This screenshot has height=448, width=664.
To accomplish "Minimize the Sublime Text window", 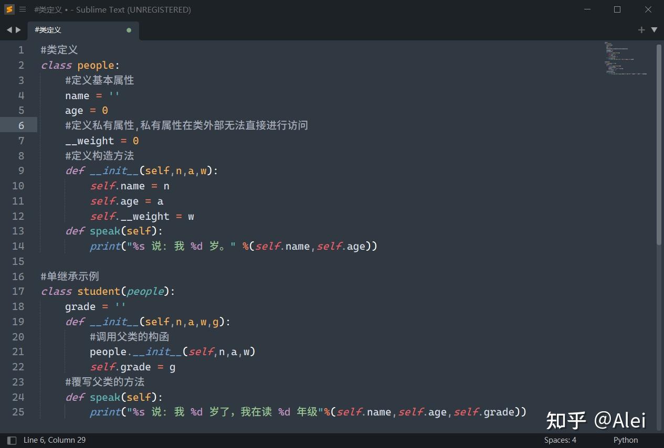I will pyautogui.click(x=587, y=9).
